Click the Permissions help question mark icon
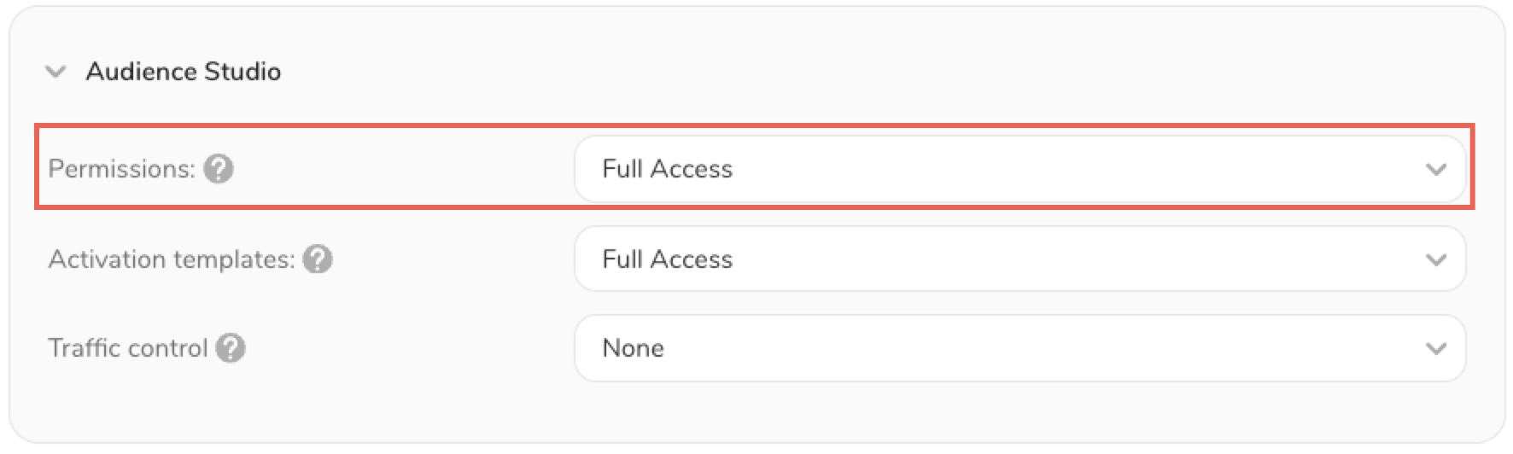The width and height of the screenshot is (1513, 454). coord(219,169)
